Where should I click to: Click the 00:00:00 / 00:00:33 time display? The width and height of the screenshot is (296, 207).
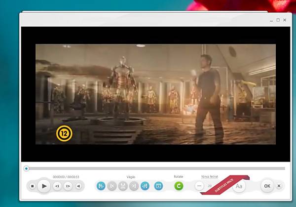(x=66, y=177)
